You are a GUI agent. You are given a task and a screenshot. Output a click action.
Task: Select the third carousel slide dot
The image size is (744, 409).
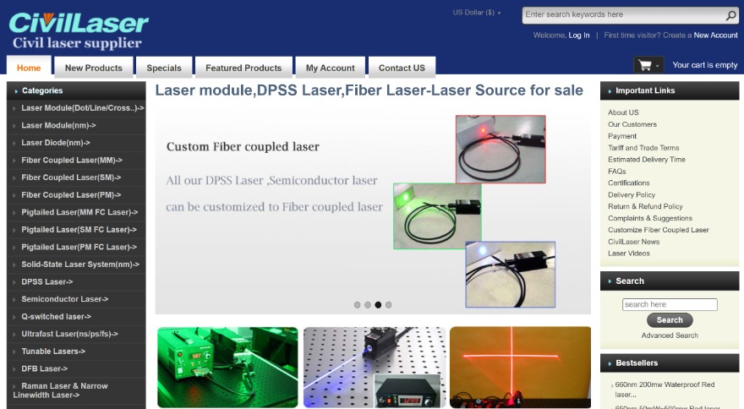point(378,305)
